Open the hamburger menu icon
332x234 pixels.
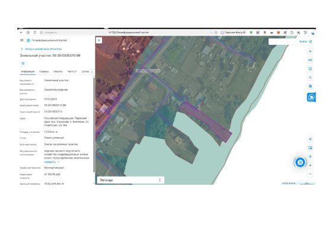(x=21, y=40)
